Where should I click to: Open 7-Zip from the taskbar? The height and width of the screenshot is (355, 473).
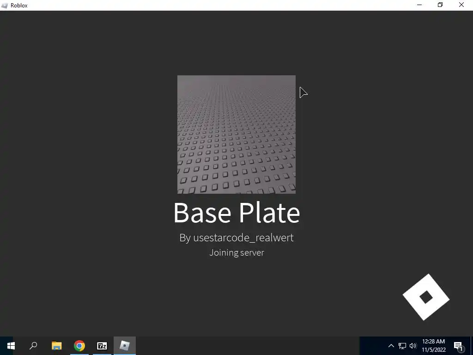[102, 346]
